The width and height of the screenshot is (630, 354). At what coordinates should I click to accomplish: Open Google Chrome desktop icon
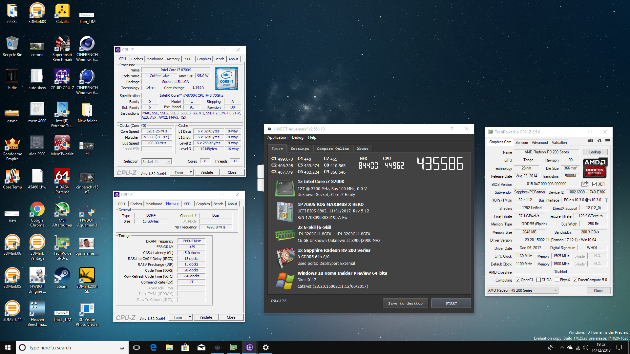[x=37, y=214]
